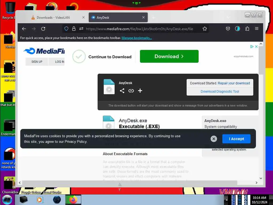Image resolution: width=273 pixels, height=205 pixels.
Task: Open the site permissions icon in the address bar
Action: [81, 29]
